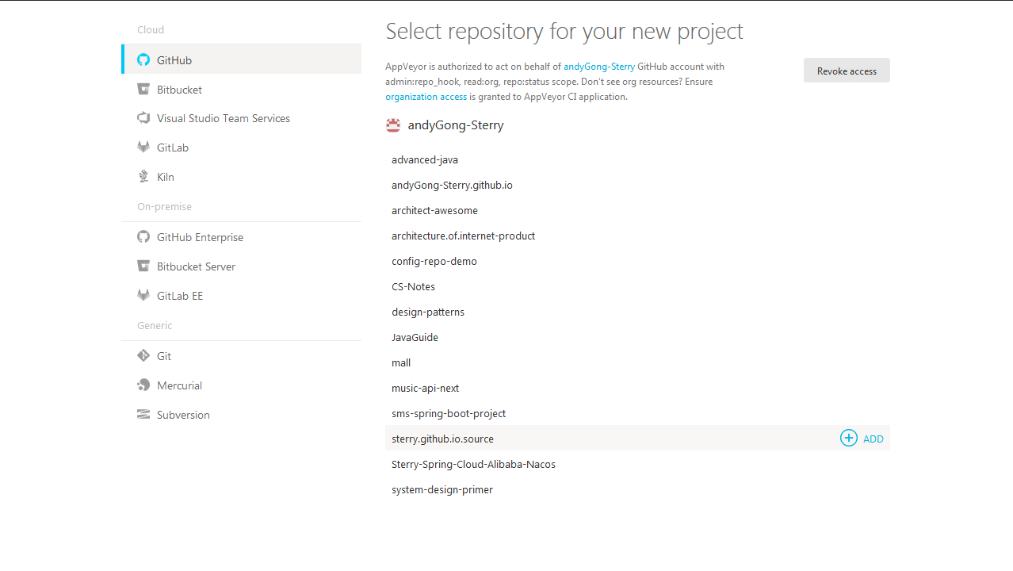Click the Revoke access button
The width and height of the screenshot is (1013, 571).
tap(847, 71)
